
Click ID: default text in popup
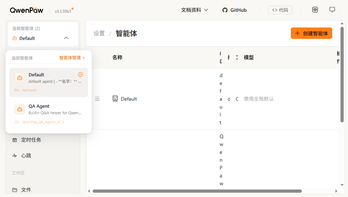click(26, 90)
